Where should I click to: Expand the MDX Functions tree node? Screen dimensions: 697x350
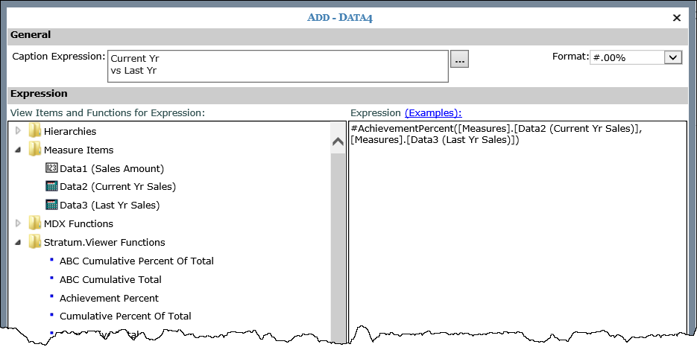pyautogui.click(x=19, y=223)
